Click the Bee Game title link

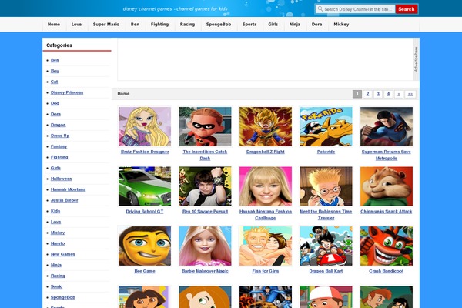[145, 271]
